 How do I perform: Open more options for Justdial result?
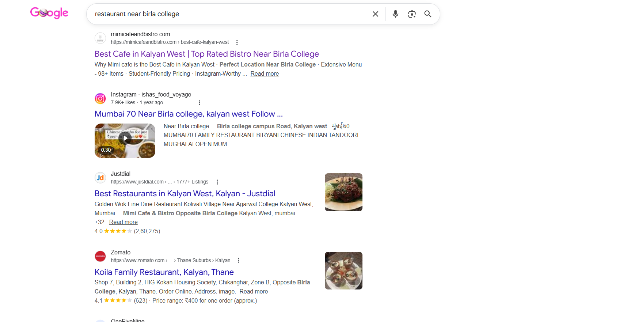[x=217, y=182]
